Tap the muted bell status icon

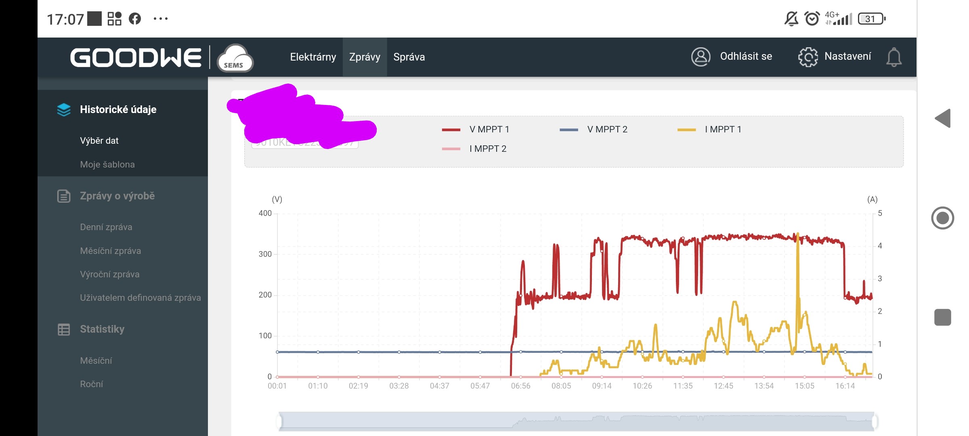(x=791, y=19)
